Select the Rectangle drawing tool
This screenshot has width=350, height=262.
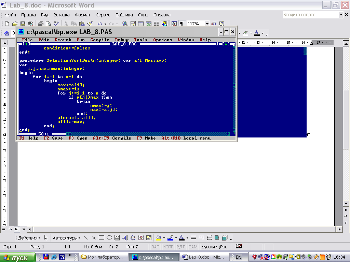pos(101,238)
